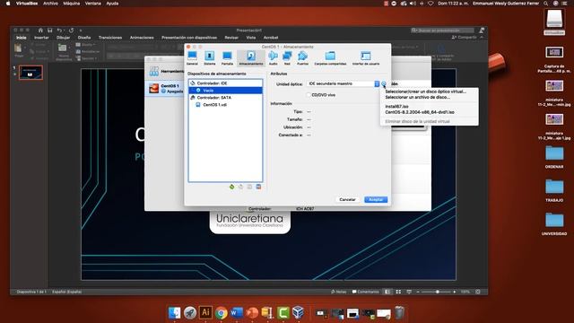Switch to PowerPoint Animaciones tab
574x323 pixels.
[142, 38]
